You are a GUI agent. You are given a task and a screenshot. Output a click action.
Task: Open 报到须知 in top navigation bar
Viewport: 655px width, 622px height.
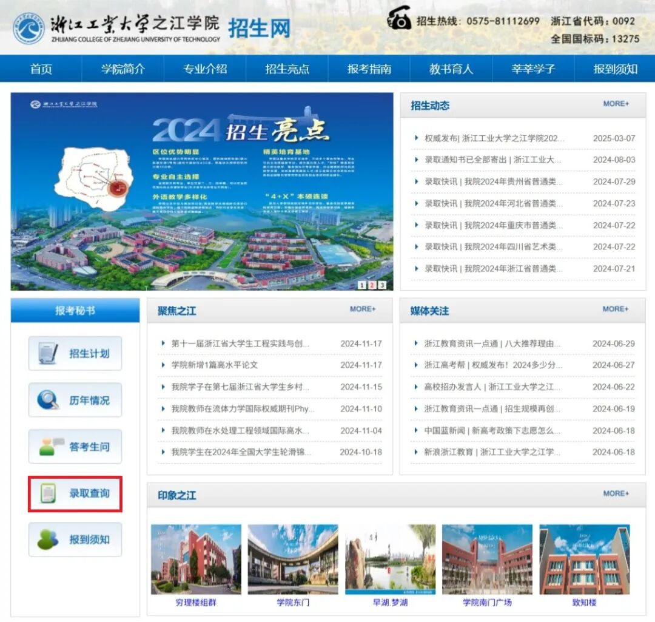[615, 69]
